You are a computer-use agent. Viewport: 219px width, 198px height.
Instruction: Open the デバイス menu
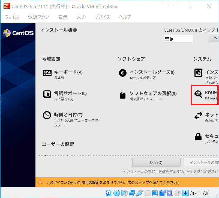pos(102,17)
